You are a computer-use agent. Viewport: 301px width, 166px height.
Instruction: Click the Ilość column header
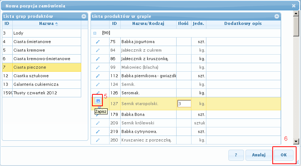coord(184,23)
